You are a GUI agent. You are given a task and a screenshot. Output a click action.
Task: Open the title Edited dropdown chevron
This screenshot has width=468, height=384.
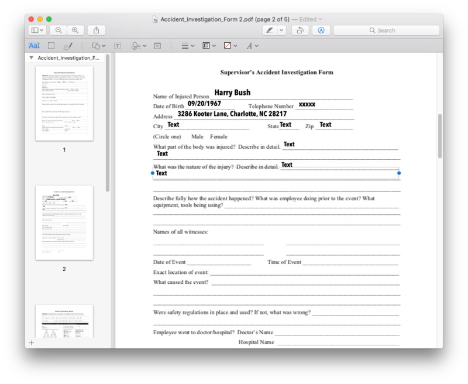click(320, 19)
